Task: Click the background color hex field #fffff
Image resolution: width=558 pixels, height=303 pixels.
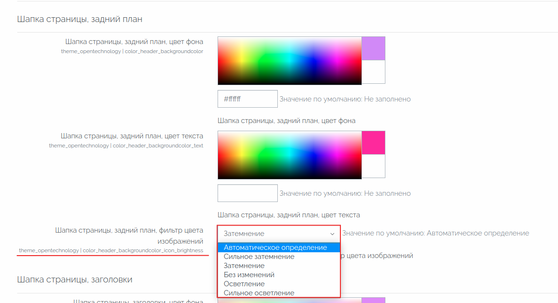Action: pos(248,99)
